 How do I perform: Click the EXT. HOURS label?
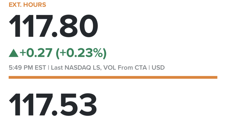27,5
